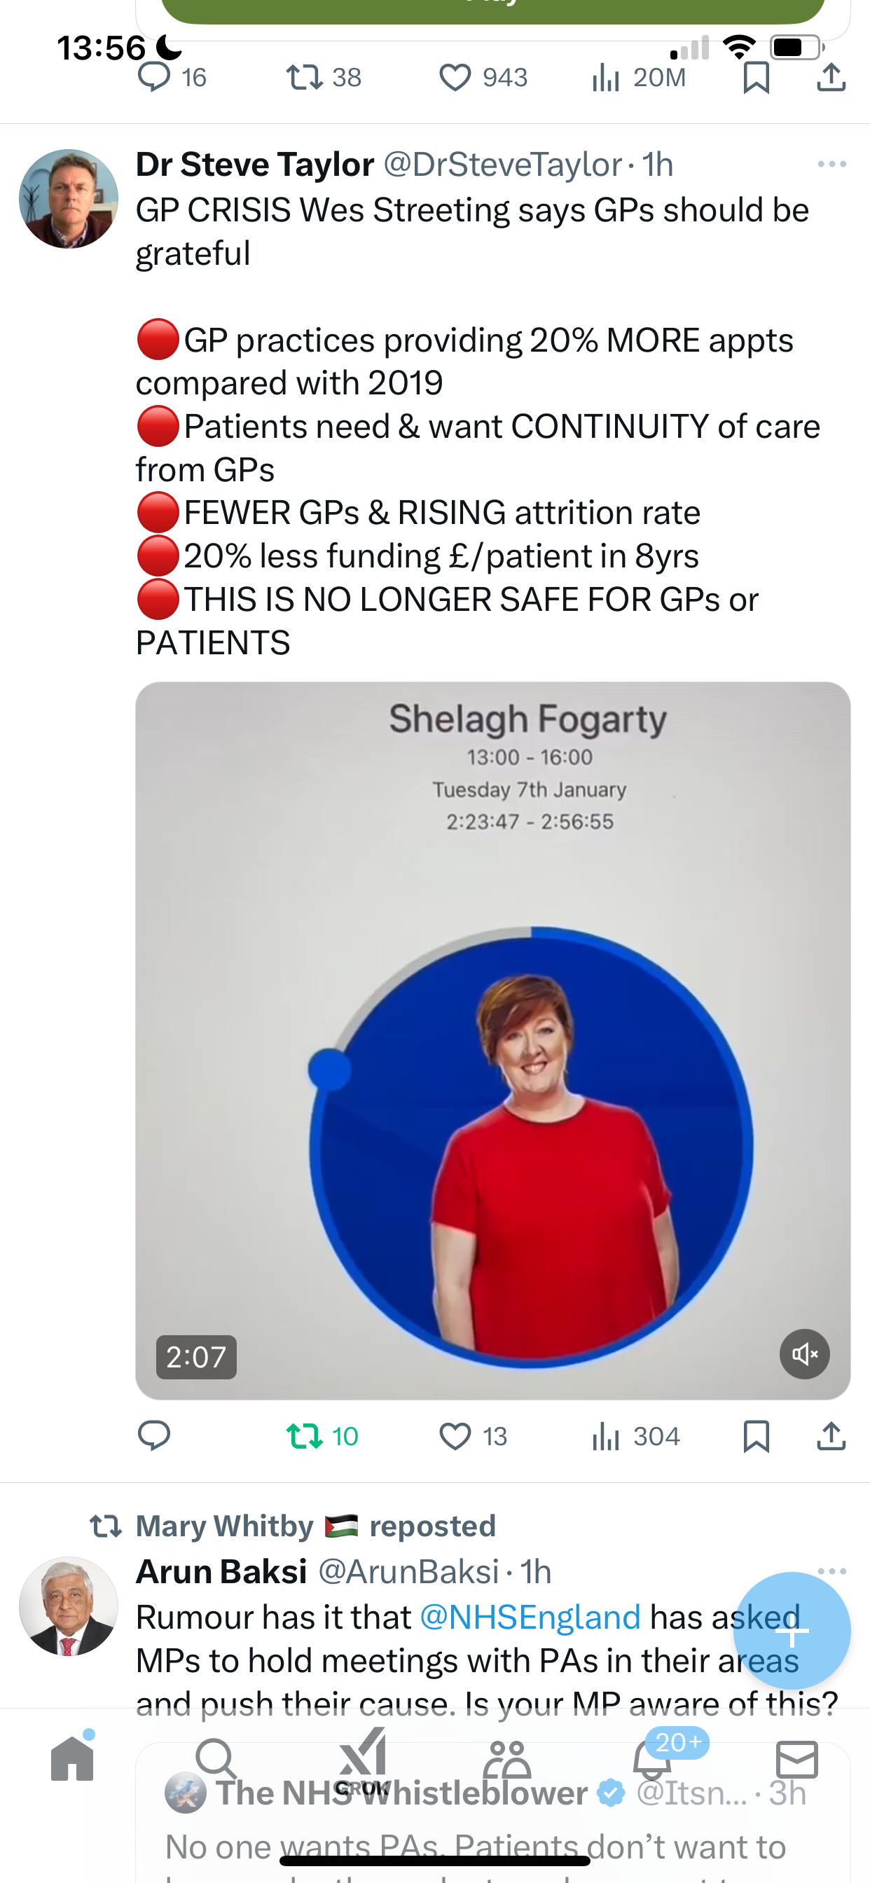Unmute the Shelagh Fogarty video
Image resolution: width=870 pixels, height=1883 pixels.
[804, 1354]
